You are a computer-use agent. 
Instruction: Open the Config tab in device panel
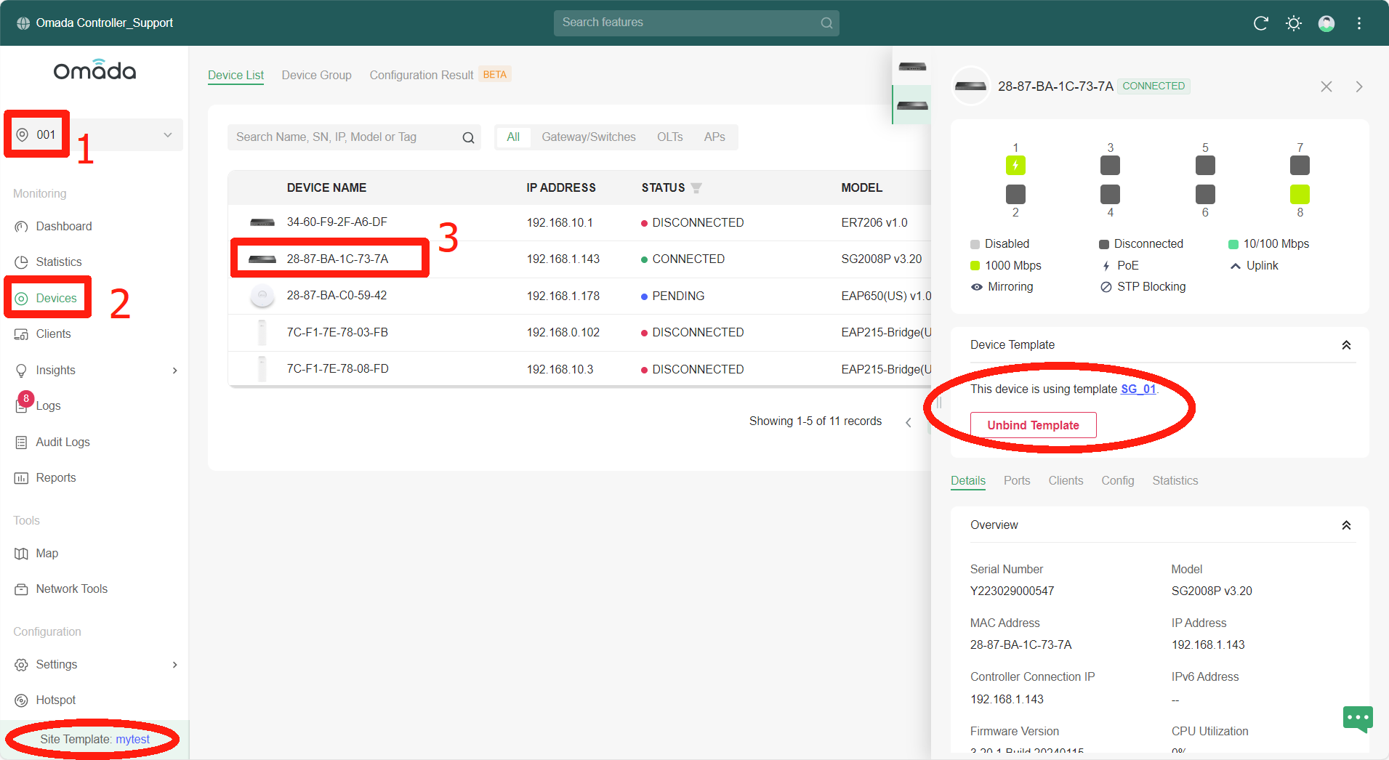pyautogui.click(x=1117, y=481)
